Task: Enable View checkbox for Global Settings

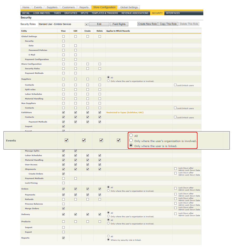Action: (63, 36)
